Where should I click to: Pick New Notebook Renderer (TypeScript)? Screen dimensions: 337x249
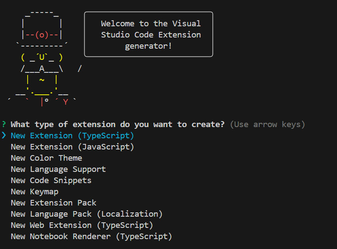pyautogui.click(x=91, y=237)
